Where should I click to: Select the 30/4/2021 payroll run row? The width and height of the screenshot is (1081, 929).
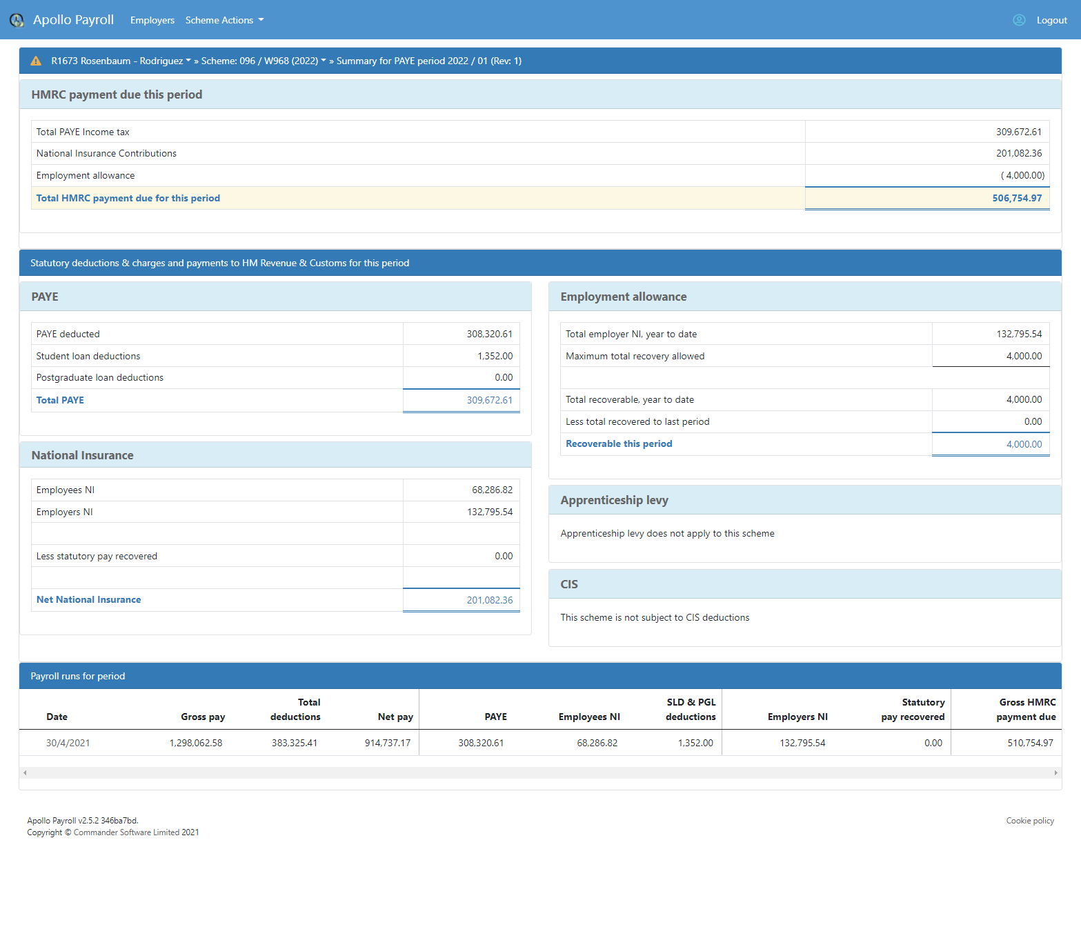coord(68,743)
